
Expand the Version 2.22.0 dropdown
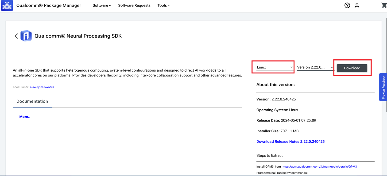pos(315,67)
